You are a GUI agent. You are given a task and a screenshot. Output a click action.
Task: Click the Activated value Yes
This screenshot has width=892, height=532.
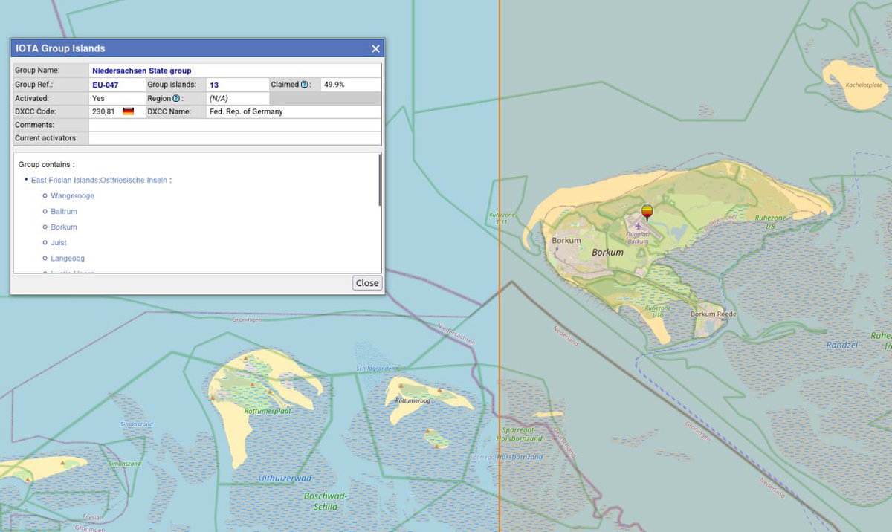[98, 98]
